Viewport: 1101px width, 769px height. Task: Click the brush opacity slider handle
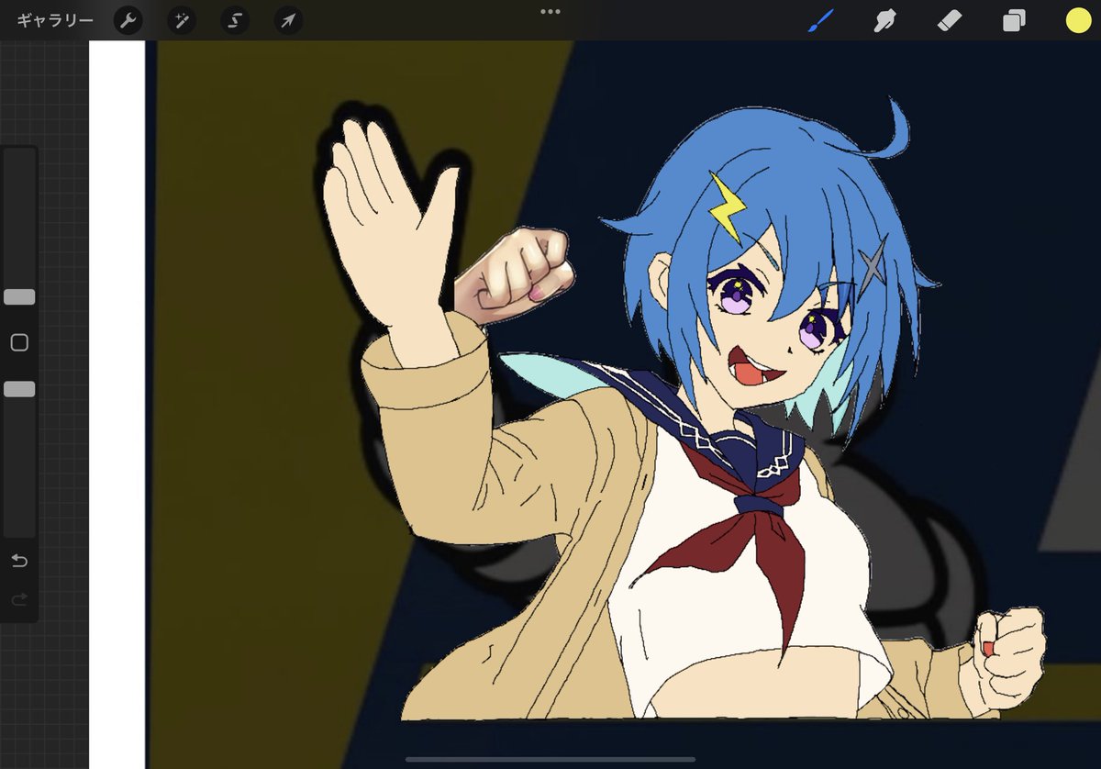(19, 389)
